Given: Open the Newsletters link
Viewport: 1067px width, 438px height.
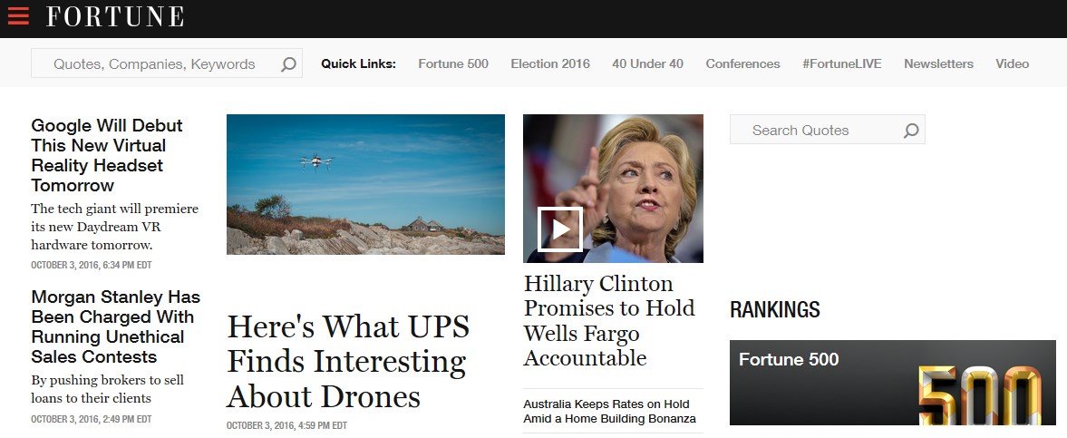Looking at the screenshot, I should pyautogui.click(x=938, y=64).
